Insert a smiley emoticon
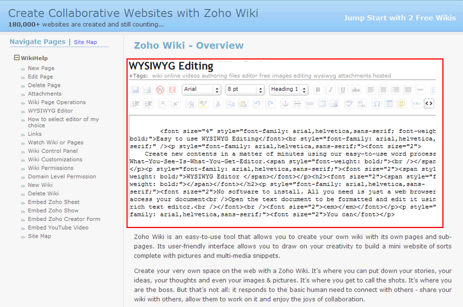The height and width of the screenshot is (307, 463). [x=402, y=103]
